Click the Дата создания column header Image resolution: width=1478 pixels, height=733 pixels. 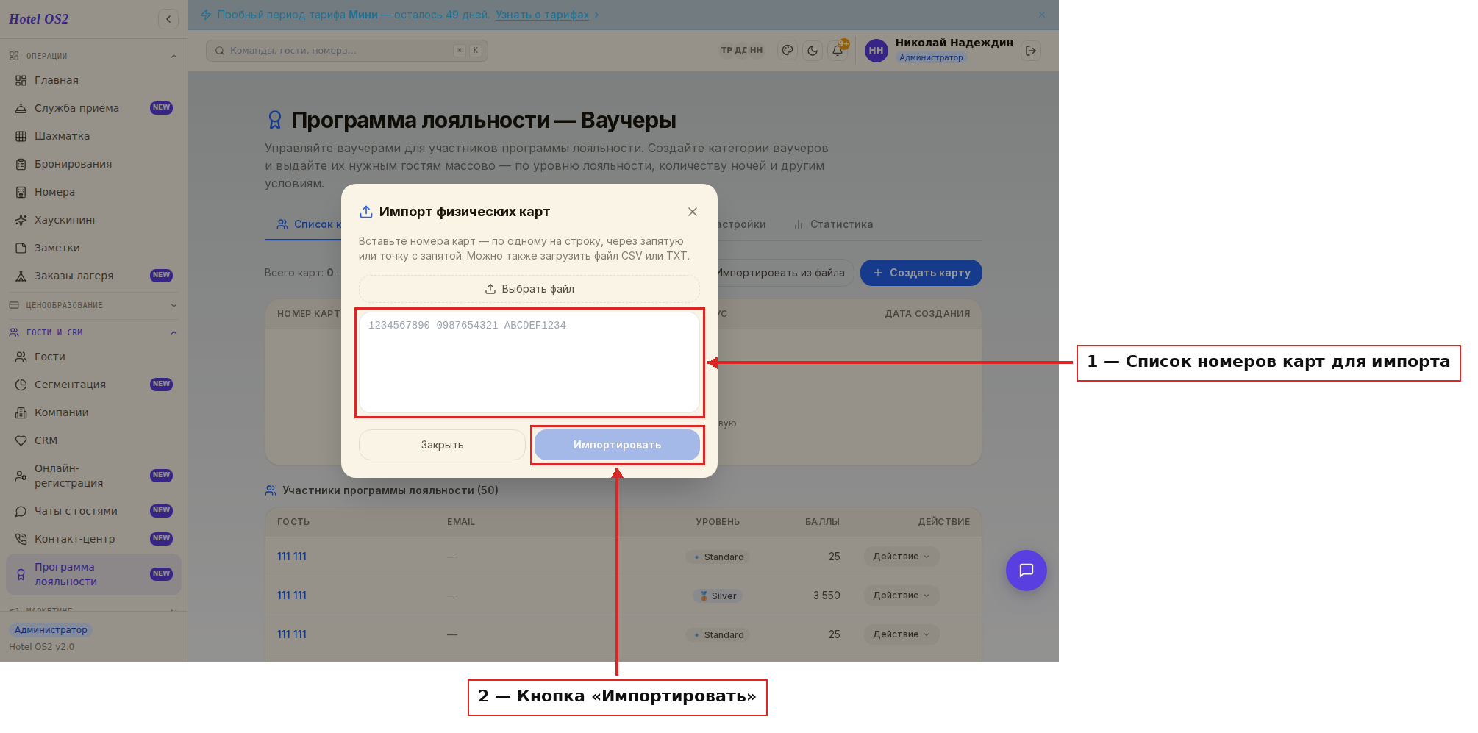coord(927,314)
